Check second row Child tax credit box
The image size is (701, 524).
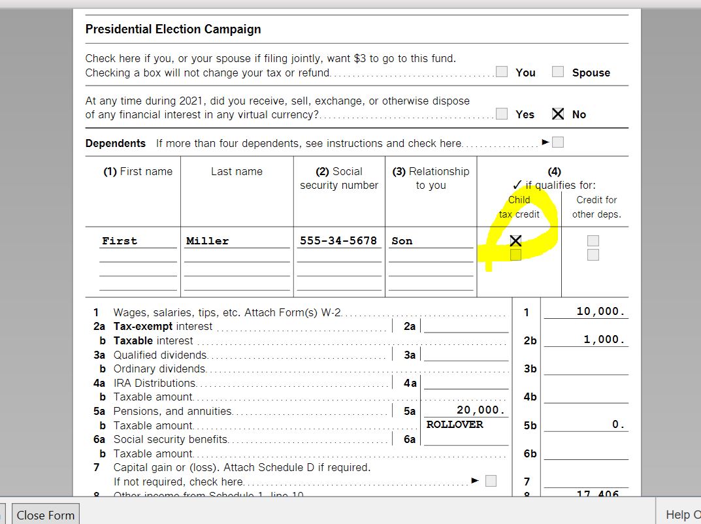(515, 255)
